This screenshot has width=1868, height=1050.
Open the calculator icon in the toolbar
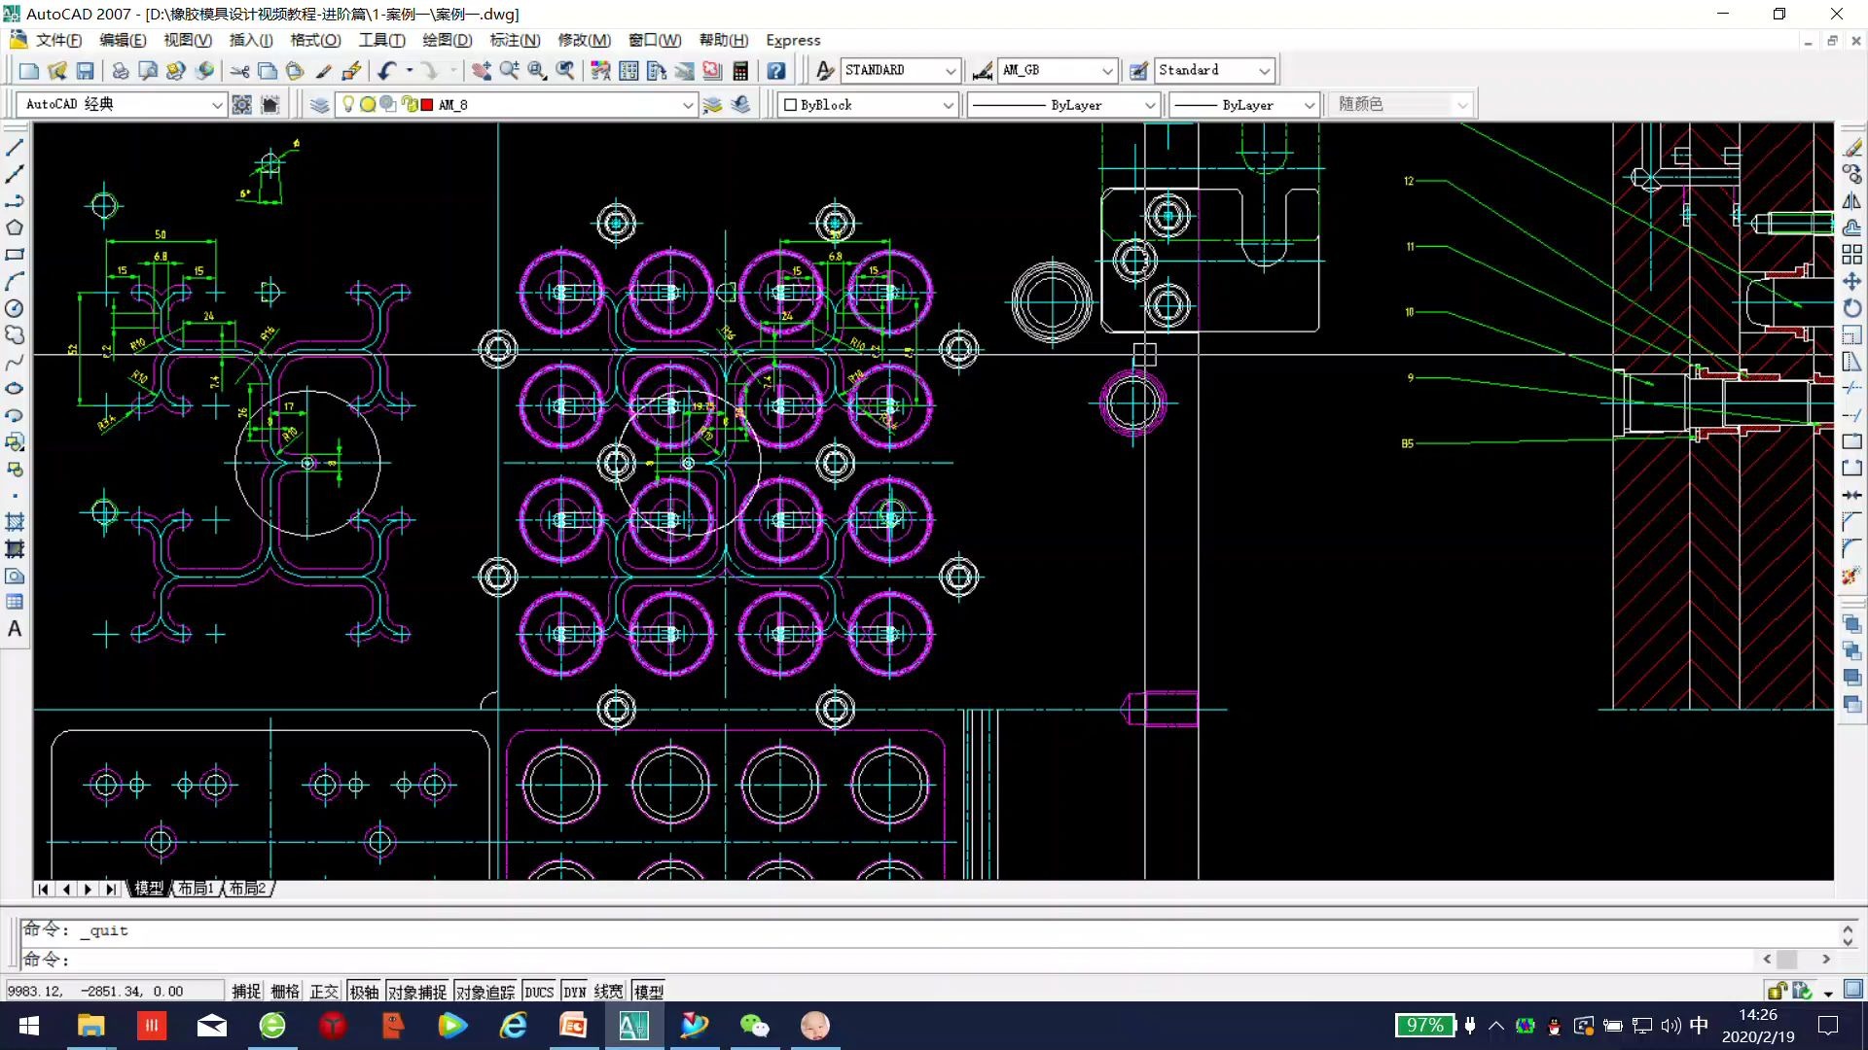tap(740, 71)
